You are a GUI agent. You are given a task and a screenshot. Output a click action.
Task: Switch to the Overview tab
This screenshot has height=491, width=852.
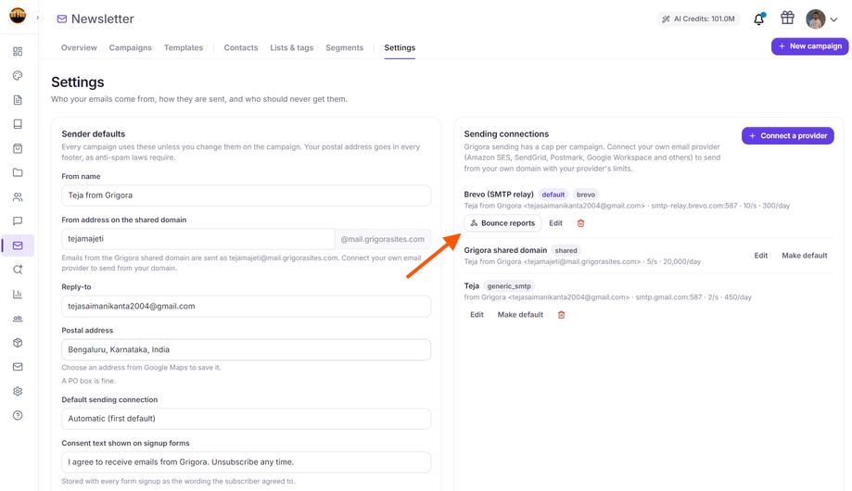(79, 48)
